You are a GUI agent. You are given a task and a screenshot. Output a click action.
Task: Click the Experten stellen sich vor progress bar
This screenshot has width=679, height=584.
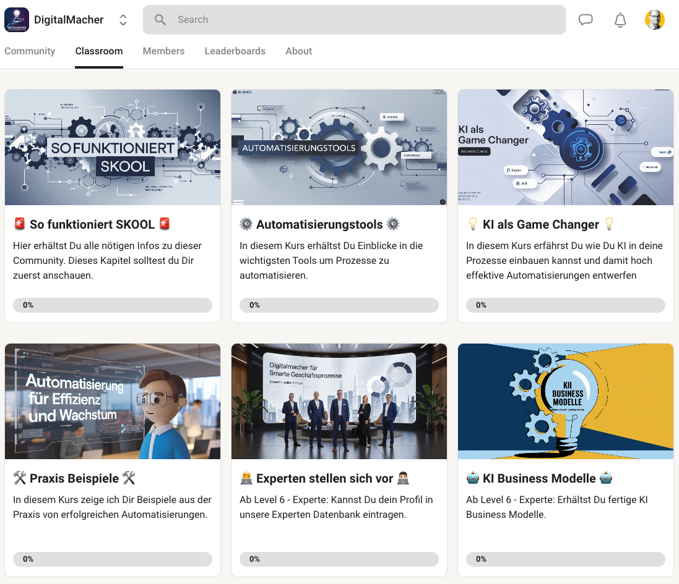339,559
